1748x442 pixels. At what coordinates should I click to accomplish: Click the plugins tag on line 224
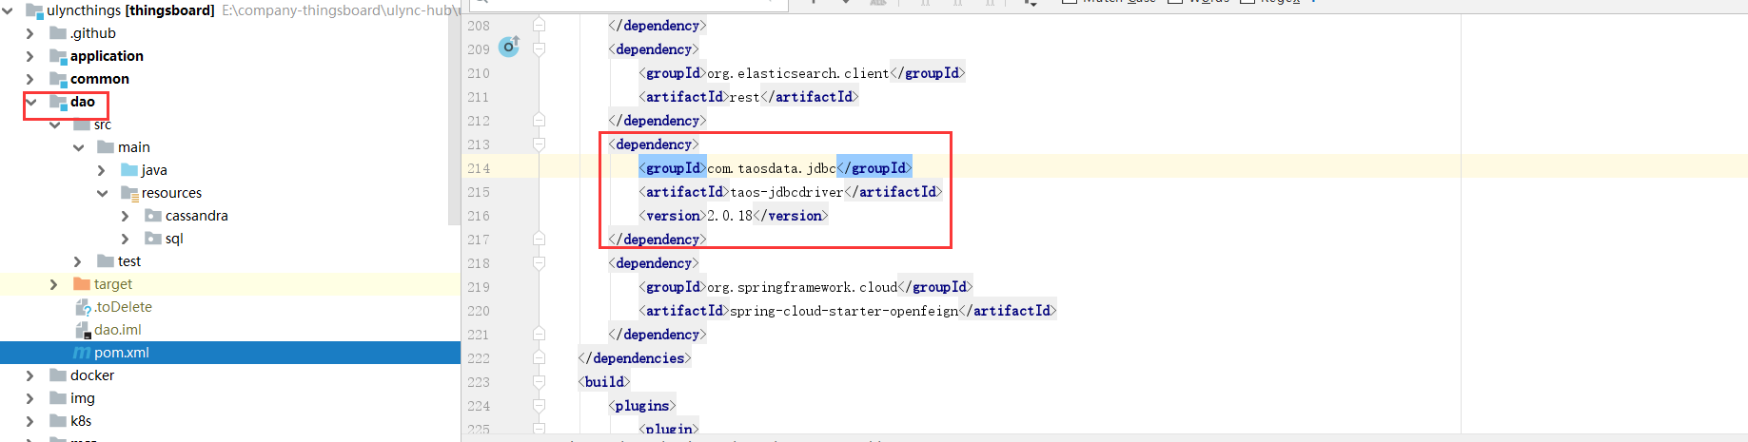tap(642, 406)
